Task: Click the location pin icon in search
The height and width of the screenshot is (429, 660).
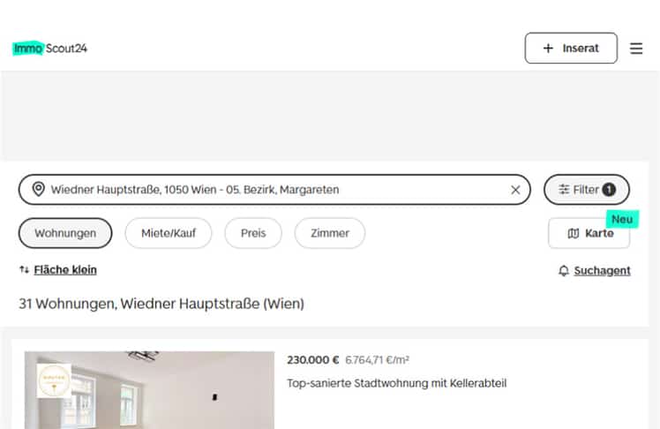Action: [38, 190]
